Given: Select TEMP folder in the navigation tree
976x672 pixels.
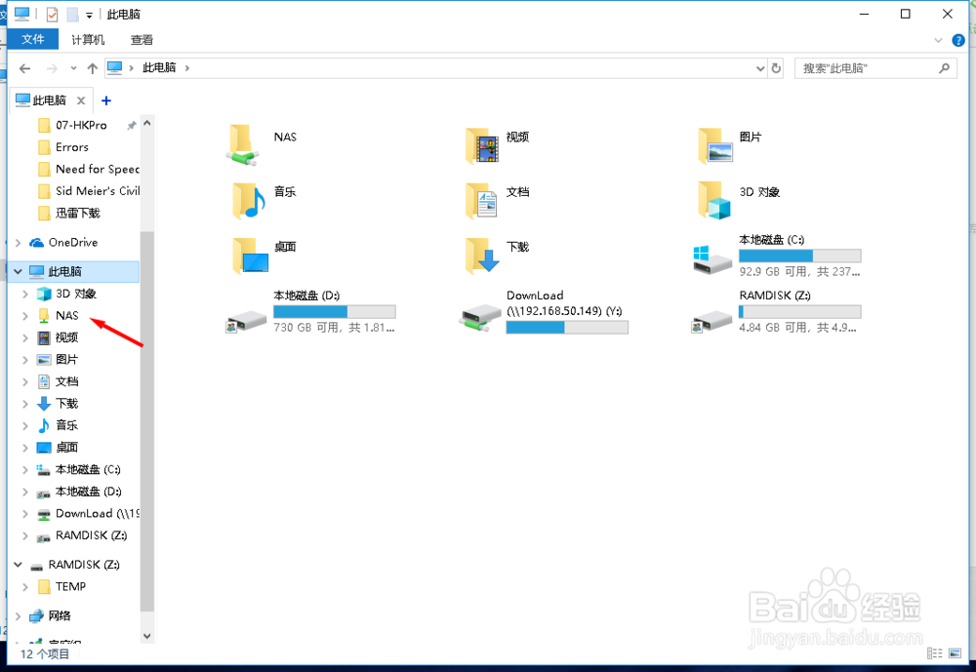Looking at the screenshot, I should pyautogui.click(x=70, y=587).
